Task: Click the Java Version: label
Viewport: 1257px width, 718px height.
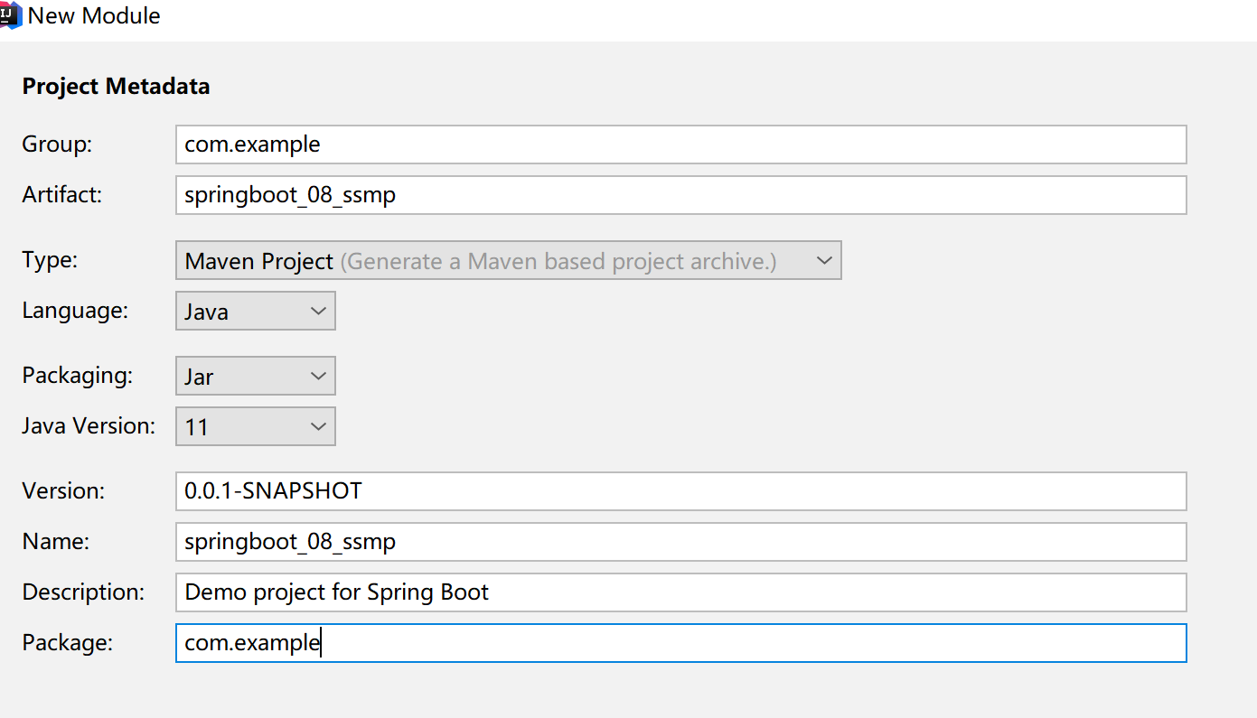Action: 89,425
